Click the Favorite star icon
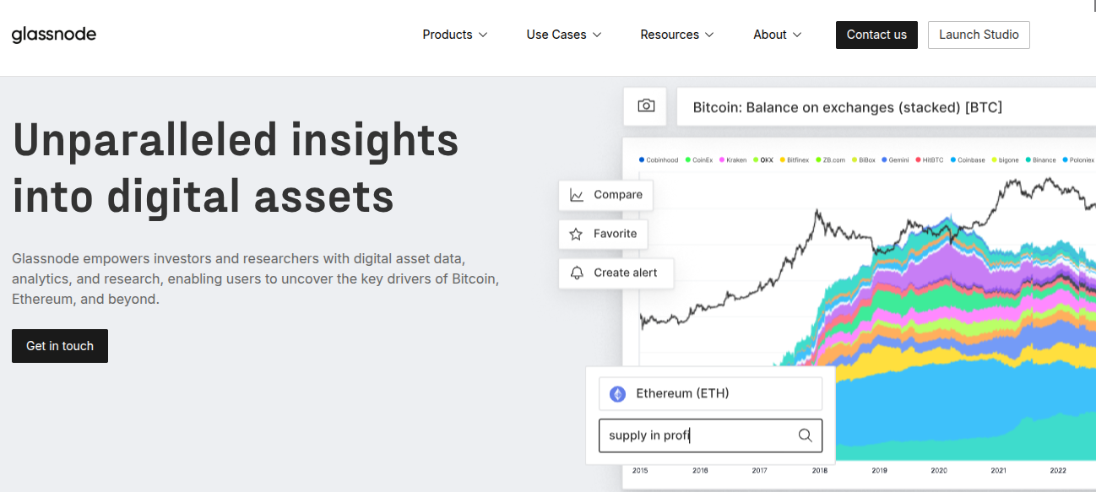The image size is (1096, 492). pos(577,234)
